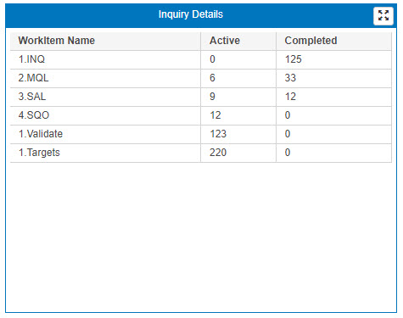Click the active count 6 for 2.MQL
The image size is (403, 318).
pos(212,78)
